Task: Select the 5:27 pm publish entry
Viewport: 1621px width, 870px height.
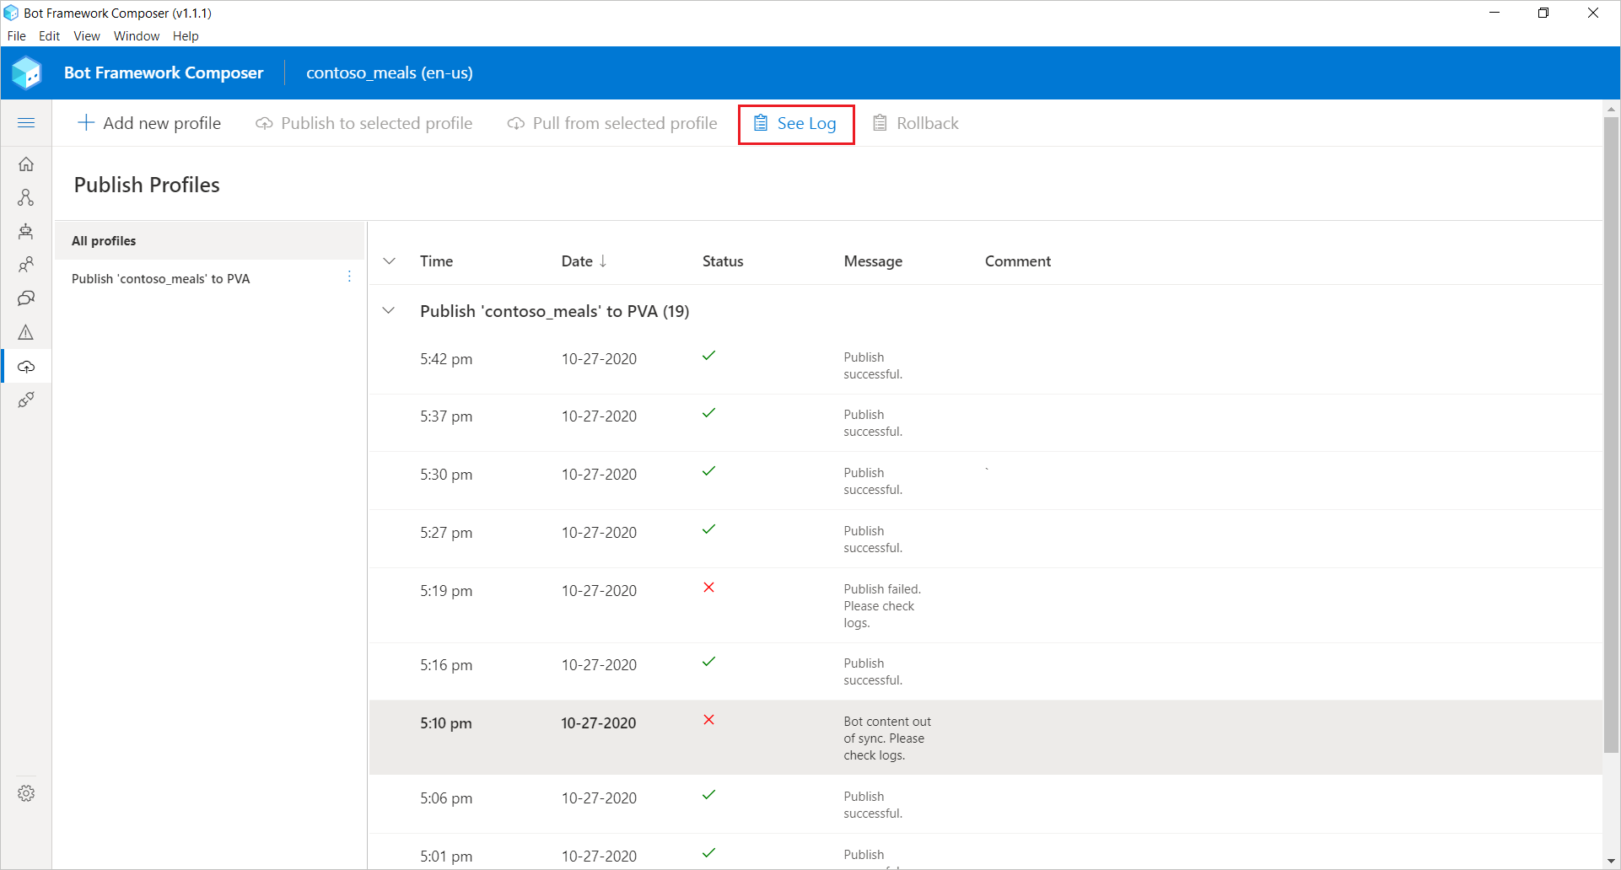Action: (x=985, y=539)
